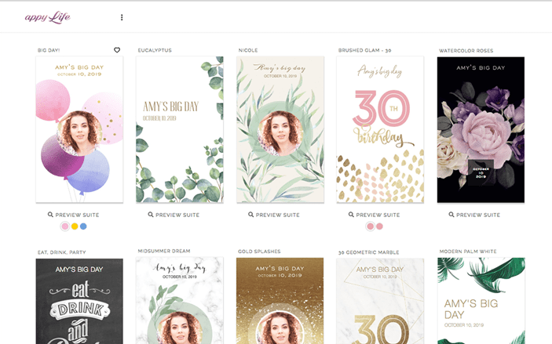Select blue color variant for Big Day!
The width and height of the screenshot is (552, 344).
[83, 226]
